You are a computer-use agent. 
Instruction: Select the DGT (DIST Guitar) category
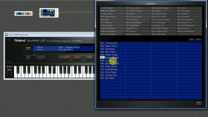(x=138, y=11)
